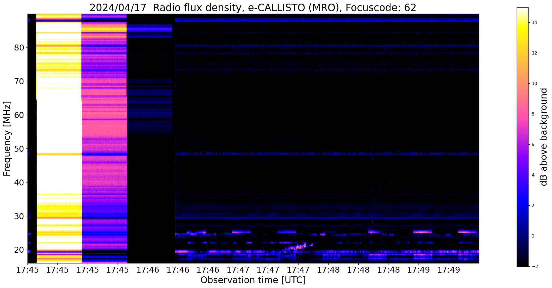Click the first 17:48 time tick label
This screenshot has width=552, height=288.
pyautogui.click(x=328, y=270)
